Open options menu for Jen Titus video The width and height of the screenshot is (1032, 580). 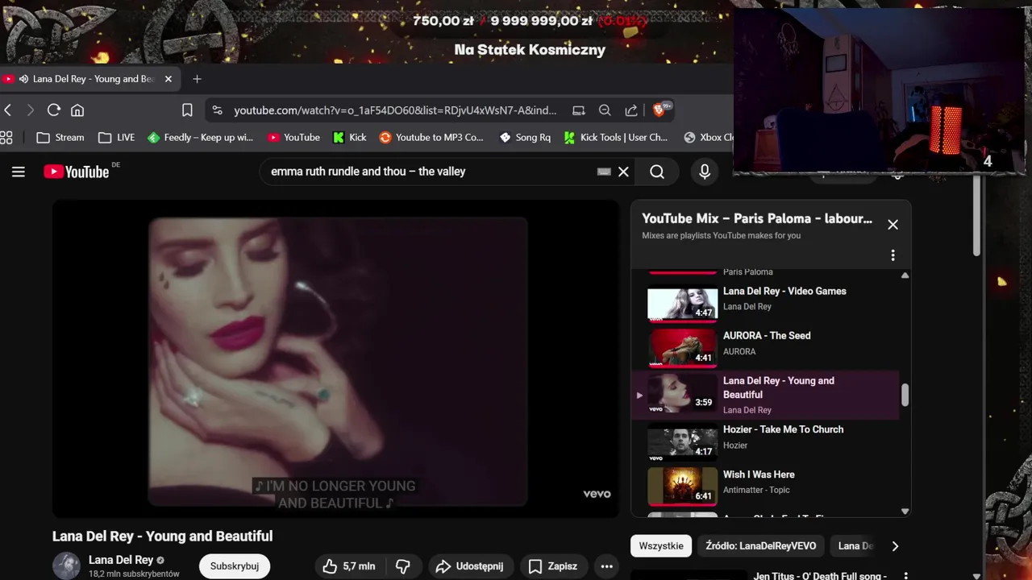[x=905, y=576]
